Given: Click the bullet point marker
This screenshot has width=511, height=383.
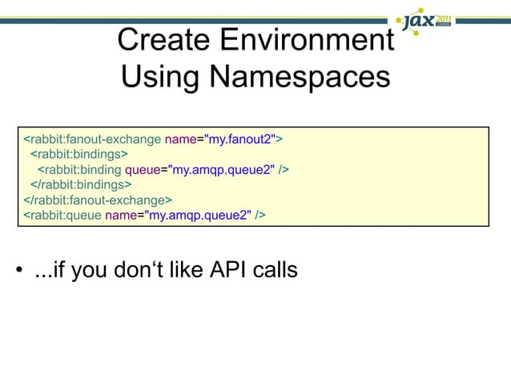Looking at the screenshot, I should 19,270.
